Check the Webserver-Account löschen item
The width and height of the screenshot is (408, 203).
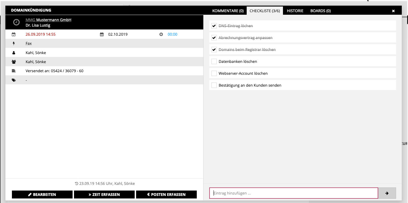214,73
